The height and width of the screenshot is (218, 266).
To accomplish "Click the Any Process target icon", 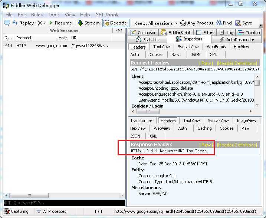I will [x=183, y=23].
